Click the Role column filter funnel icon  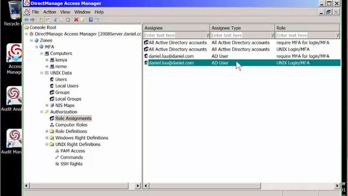point(338,35)
